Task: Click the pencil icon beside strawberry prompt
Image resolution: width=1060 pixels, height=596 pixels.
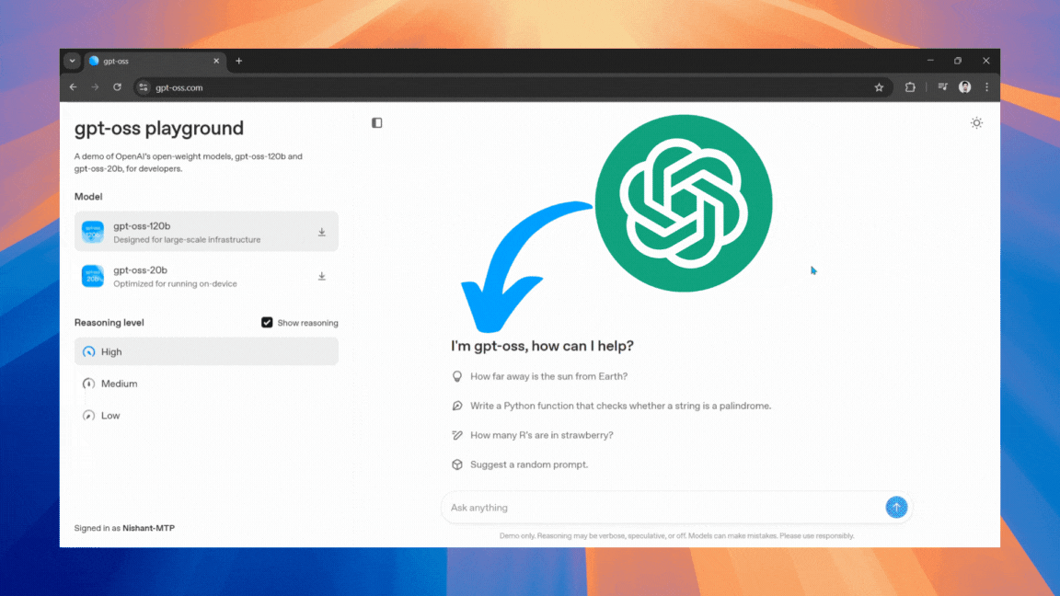Action: (457, 435)
